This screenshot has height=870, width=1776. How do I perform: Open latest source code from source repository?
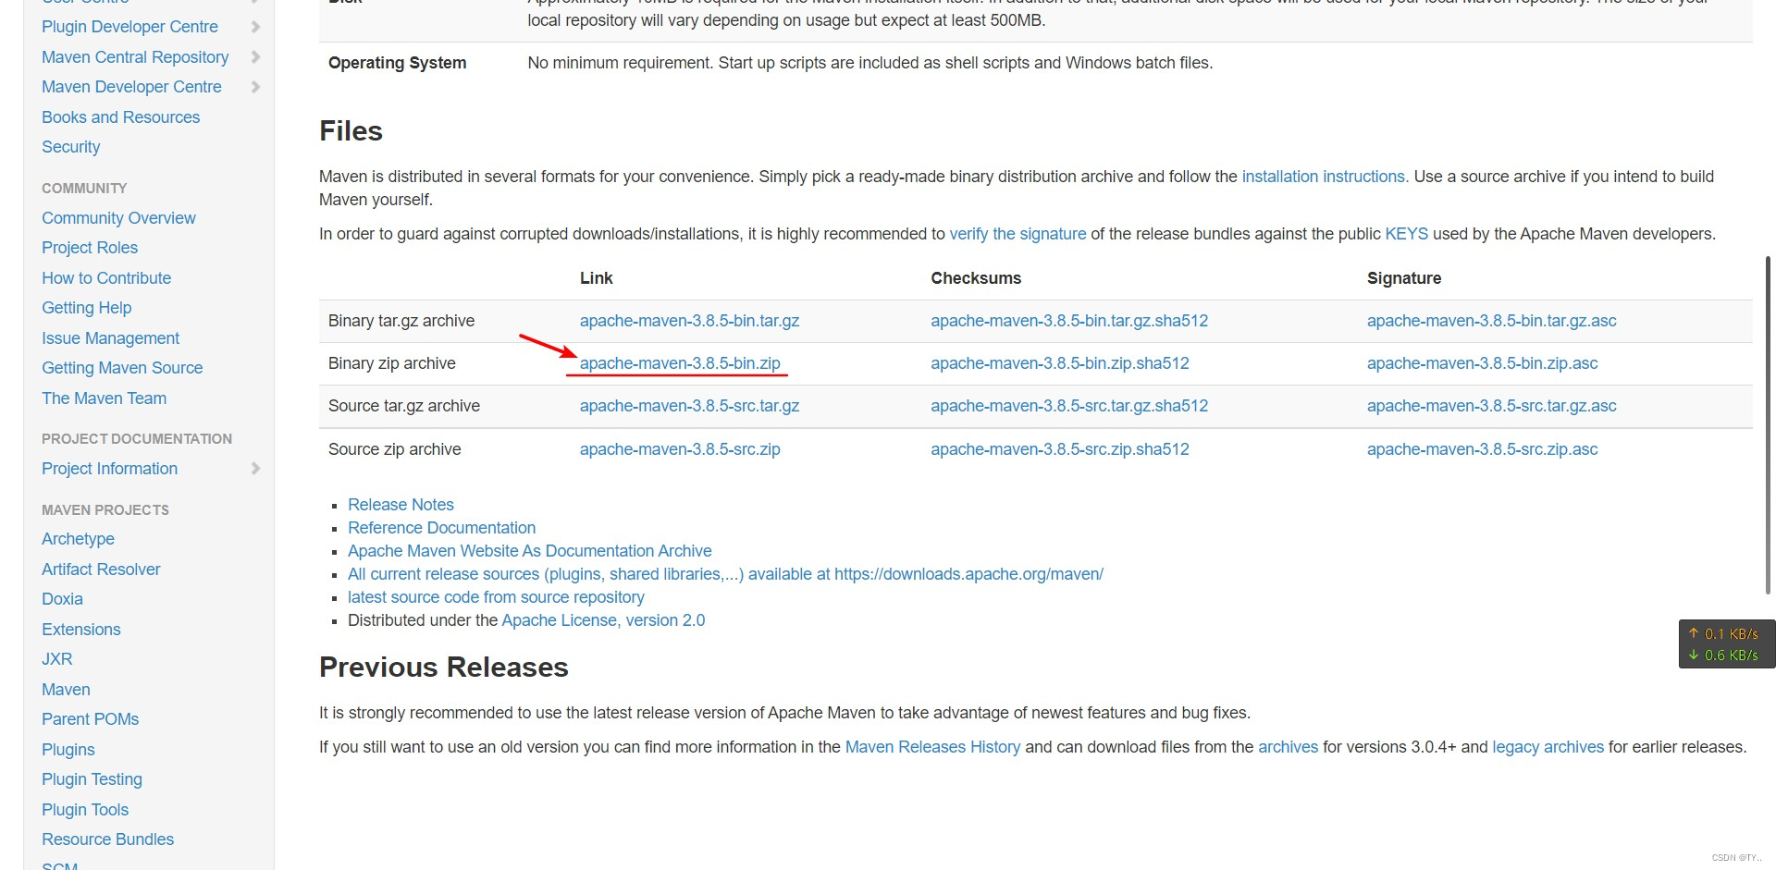tap(496, 597)
